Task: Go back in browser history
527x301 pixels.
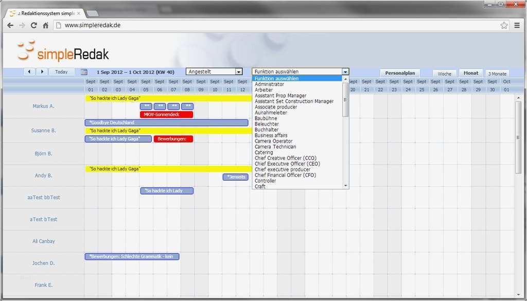Action: 10,25
